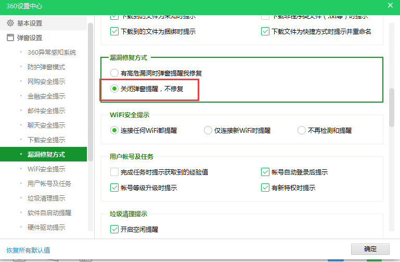Select 不再检测和提醒 radio option
The width and height of the screenshot is (400, 262).
(302, 131)
